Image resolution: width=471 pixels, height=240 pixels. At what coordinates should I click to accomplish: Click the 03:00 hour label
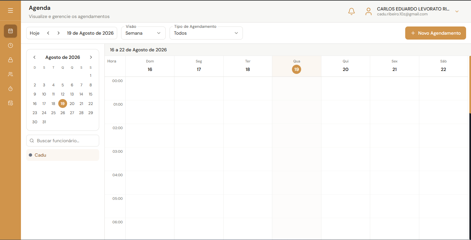[118, 151]
